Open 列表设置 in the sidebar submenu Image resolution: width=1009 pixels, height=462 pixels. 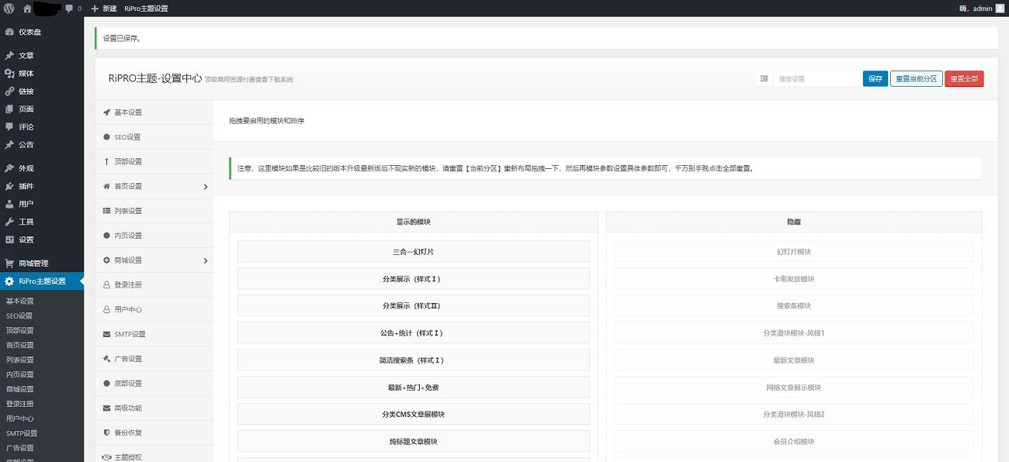pyautogui.click(x=20, y=360)
